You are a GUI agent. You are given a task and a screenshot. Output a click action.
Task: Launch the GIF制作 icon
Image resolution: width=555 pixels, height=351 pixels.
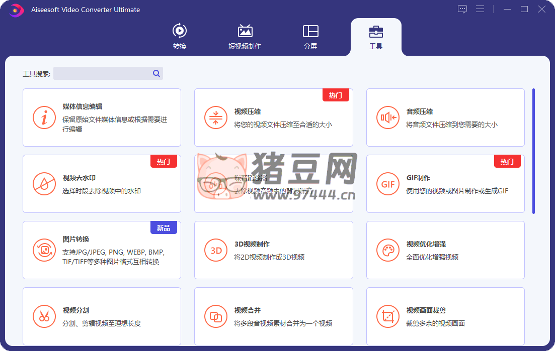click(388, 184)
